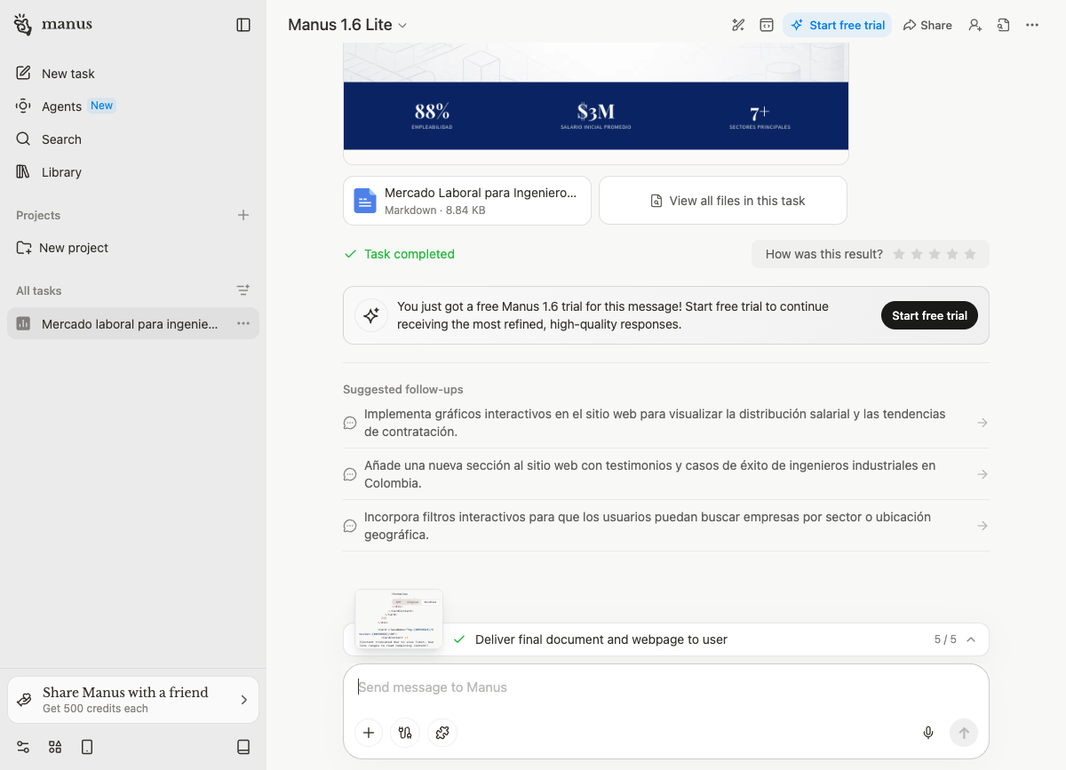The width and height of the screenshot is (1066, 770).
Task: Rate the result with the third star
Action: pyautogui.click(x=935, y=254)
